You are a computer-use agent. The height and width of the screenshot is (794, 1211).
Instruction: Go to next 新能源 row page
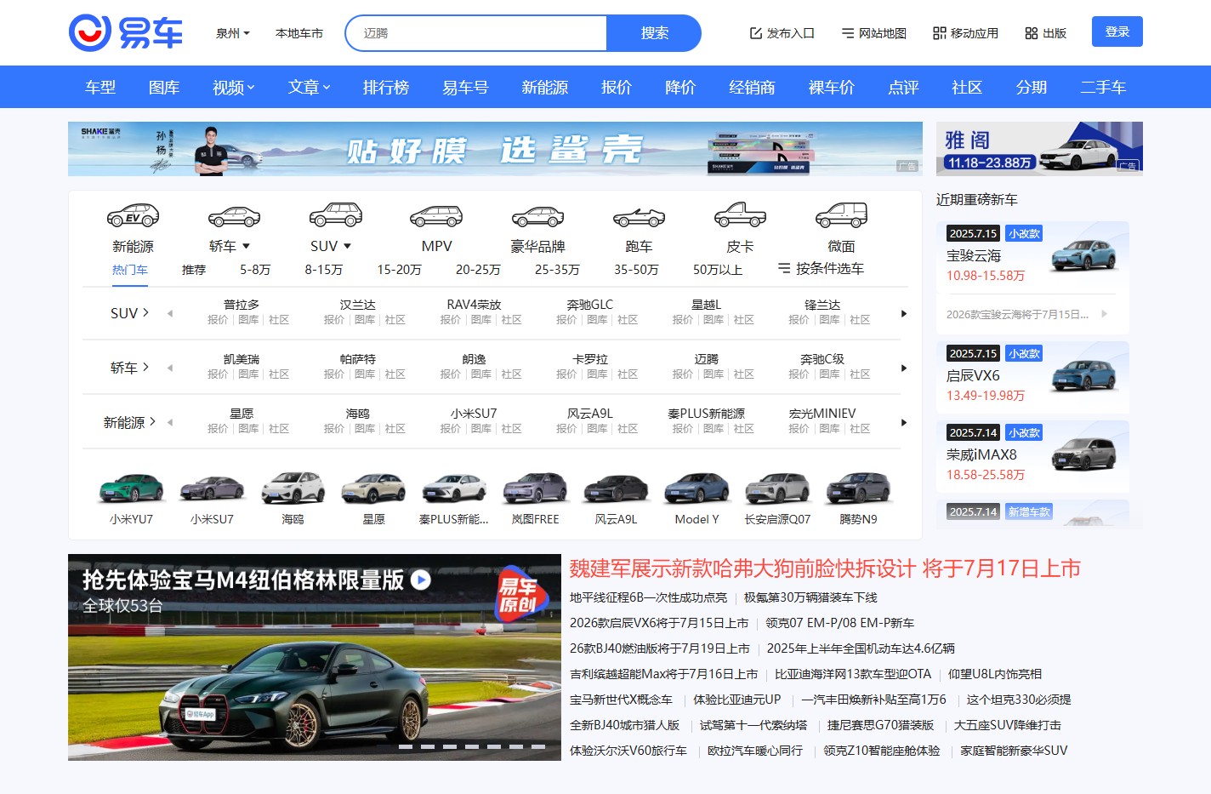coord(904,422)
